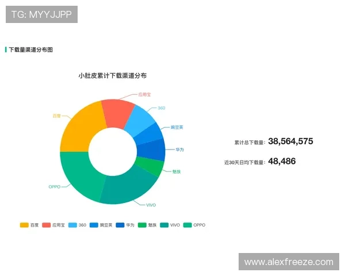This screenshot has height=276, width=345.
Task: Select the orange 百度 donut slice
Action: tap(82, 129)
